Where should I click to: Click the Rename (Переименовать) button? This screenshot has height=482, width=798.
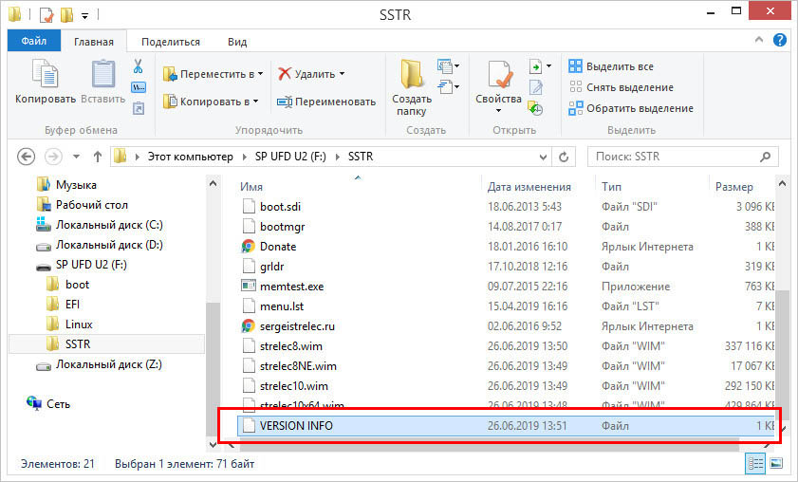326,102
